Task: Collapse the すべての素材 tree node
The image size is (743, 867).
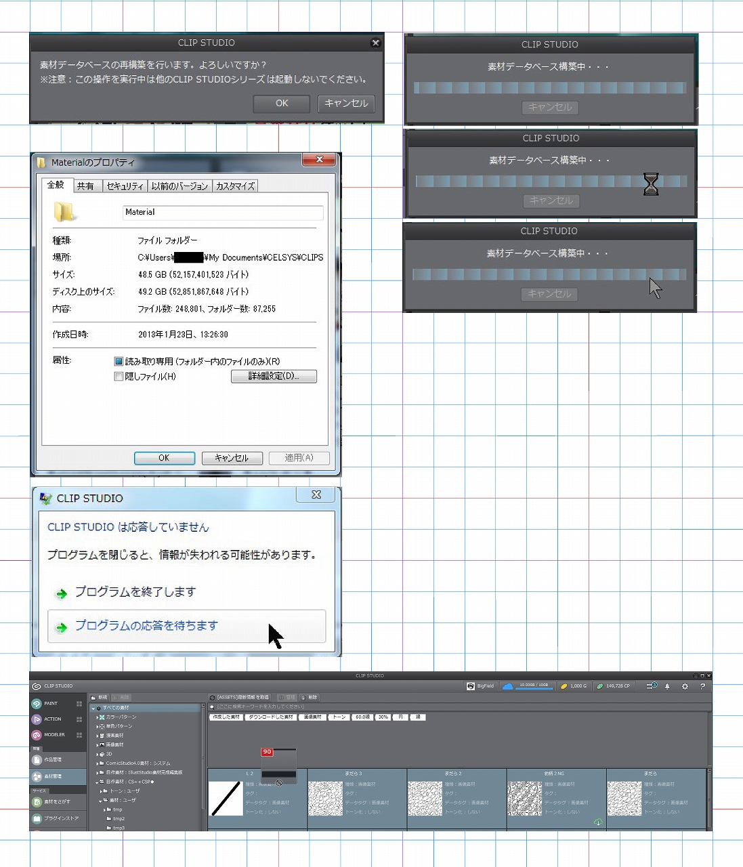Action: (93, 708)
